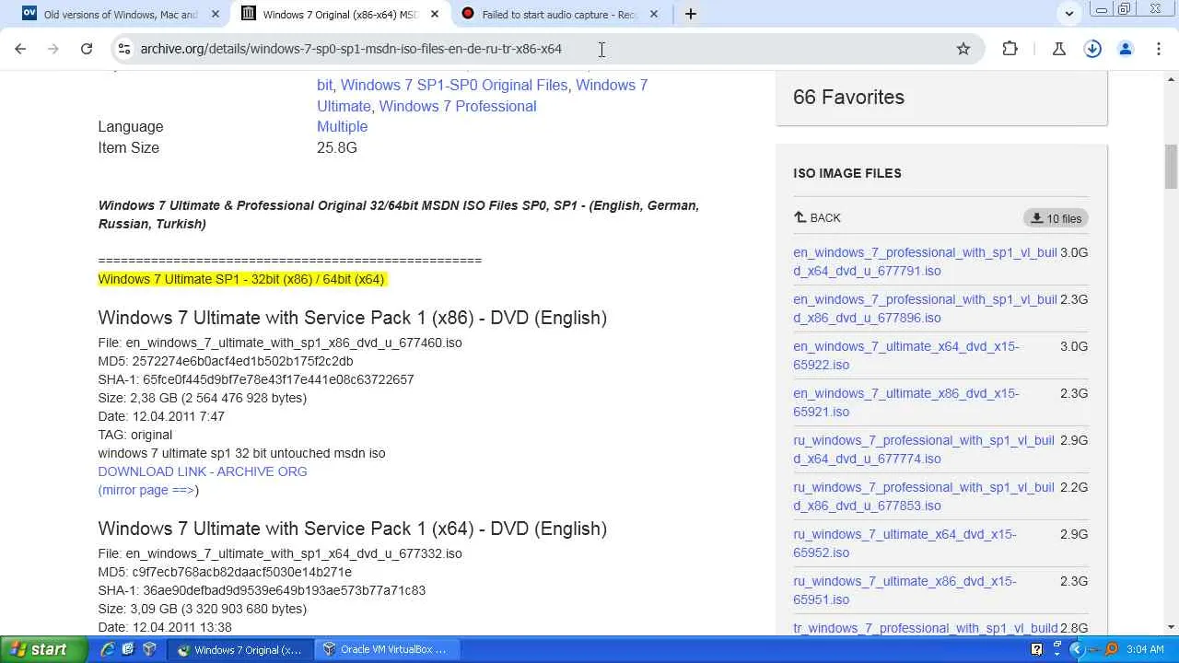Image resolution: width=1179 pixels, height=663 pixels.
Task: Open the Windows 7 SP1-SP0 Original Files topic
Action: pos(454,85)
